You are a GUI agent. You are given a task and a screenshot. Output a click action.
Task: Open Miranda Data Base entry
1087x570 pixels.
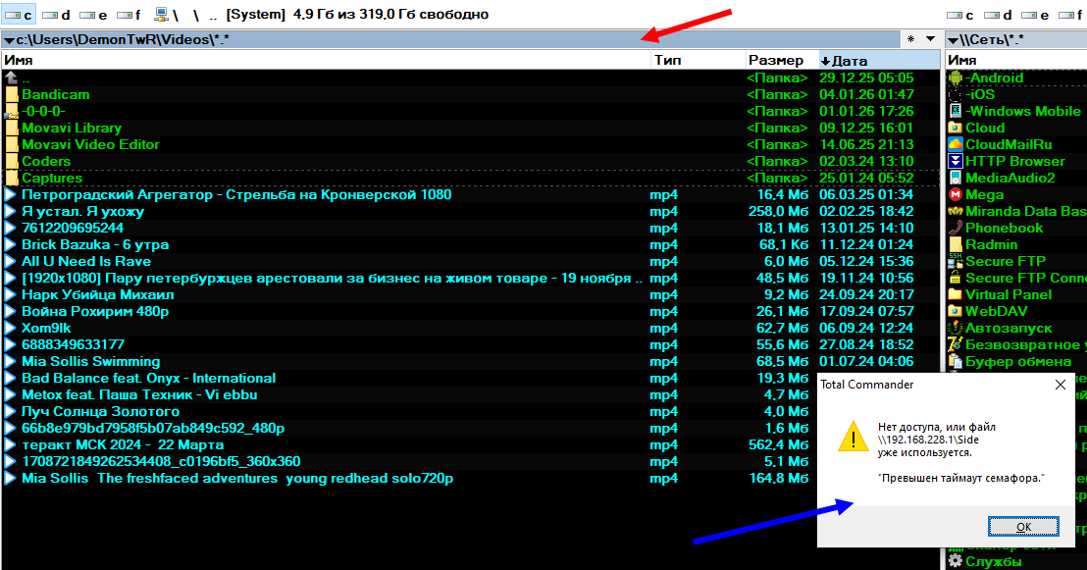[x=1026, y=212]
